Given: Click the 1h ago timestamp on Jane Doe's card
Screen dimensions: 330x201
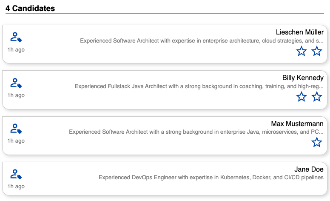Looking at the screenshot, I should [x=16, y=187].
